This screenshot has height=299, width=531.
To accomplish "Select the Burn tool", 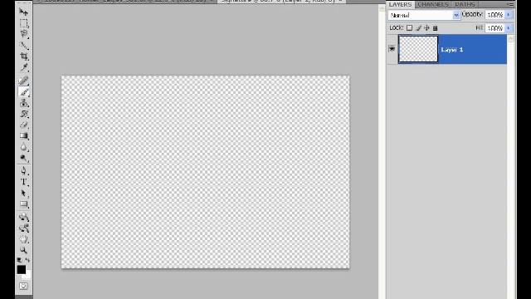I will click(24, 158).
